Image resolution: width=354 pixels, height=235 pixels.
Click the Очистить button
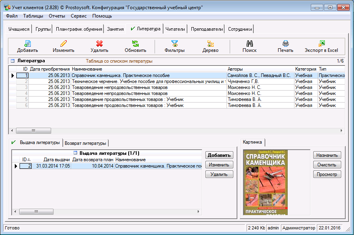pyautogui.click(x=327, y=165)
